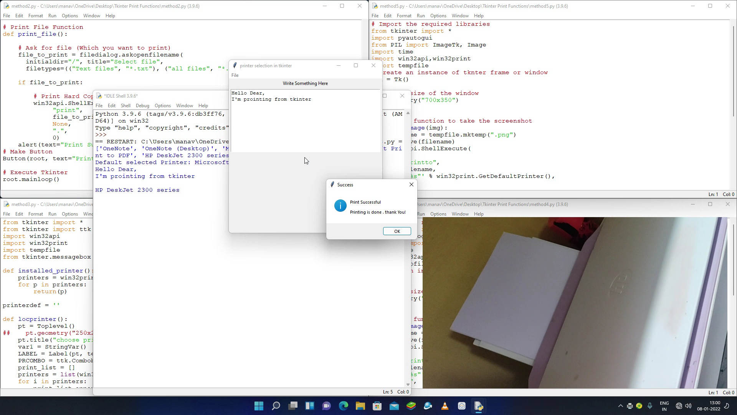Click OK on the Print Successful dialog
The height and width of the screenshot is (415, 737).
pyautogui.click(x=397, y=231)
